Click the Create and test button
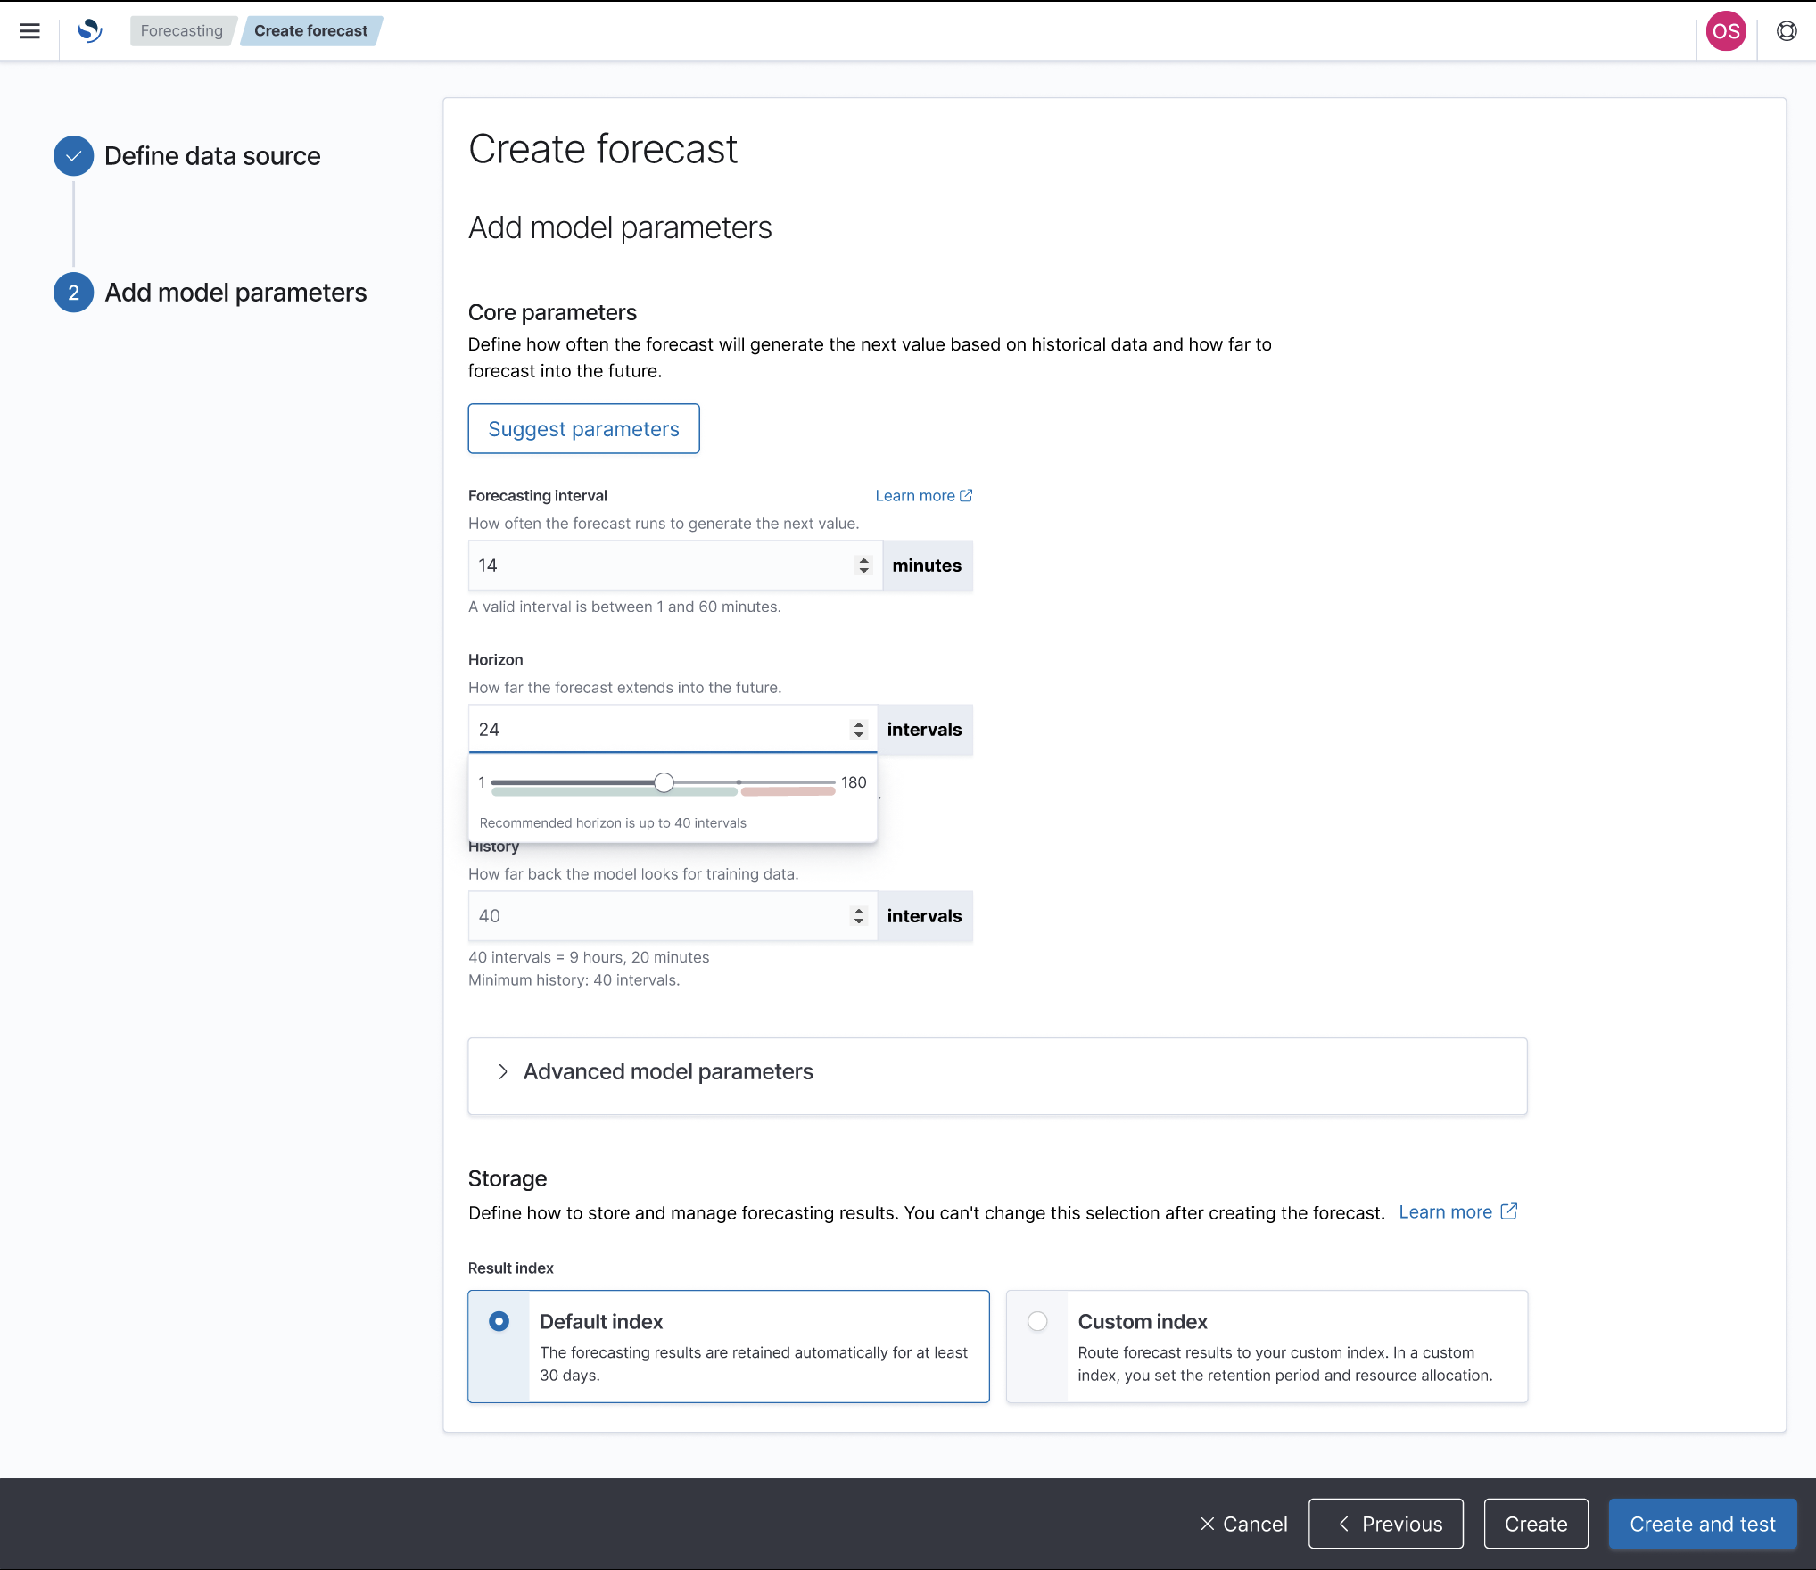1816x1570 pixels. click(x=1702, y=1524)
